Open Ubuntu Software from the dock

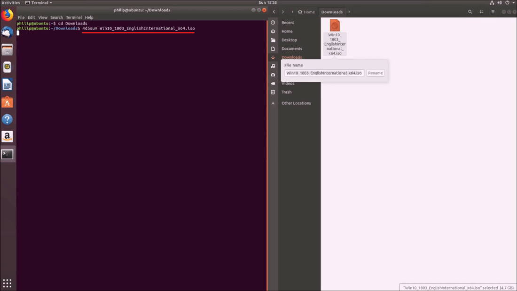(x=7, y=102)
